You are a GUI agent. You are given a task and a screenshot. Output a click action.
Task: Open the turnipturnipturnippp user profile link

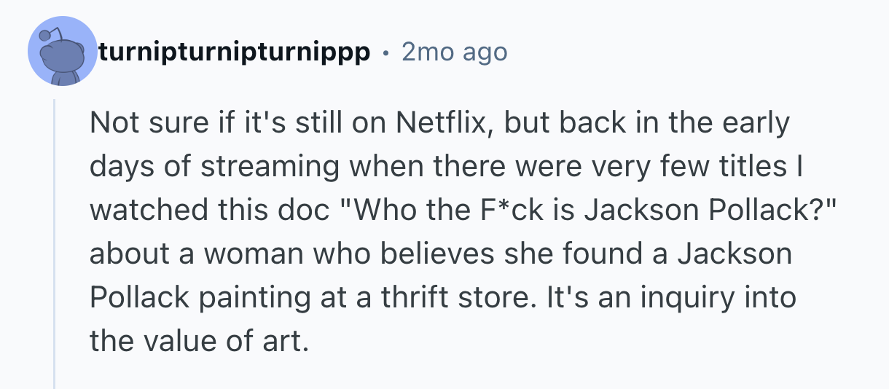(x=235, y=52)
